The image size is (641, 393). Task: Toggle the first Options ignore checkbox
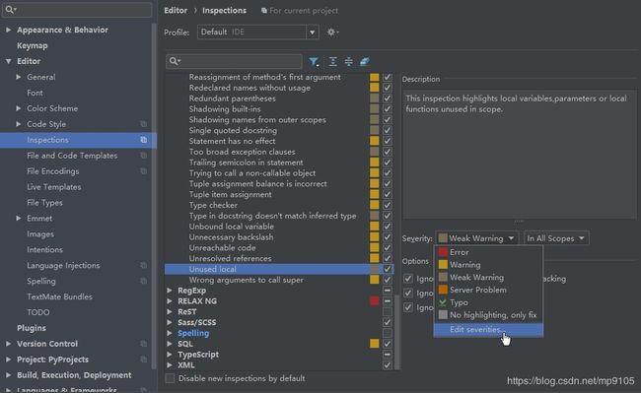[408, 279]
